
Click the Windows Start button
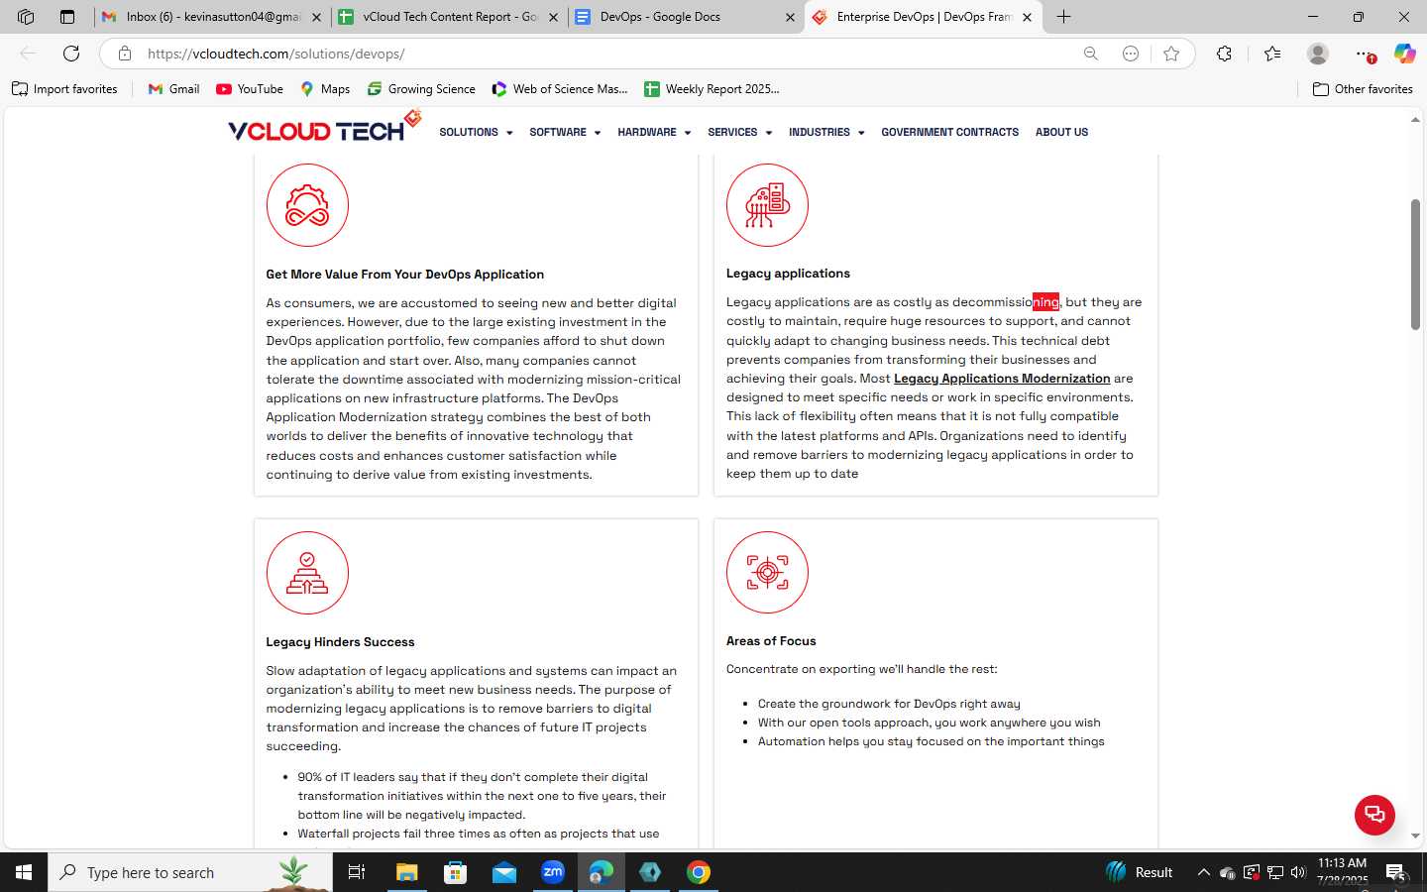pyautogui.click(x=24, y=872)
